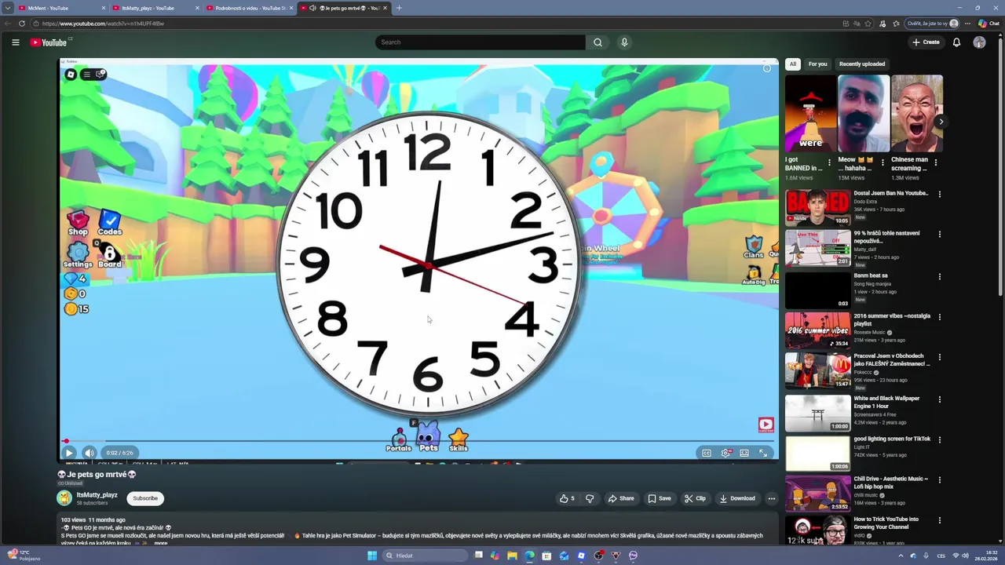Focus the YouTube search field

click(480, 42)
